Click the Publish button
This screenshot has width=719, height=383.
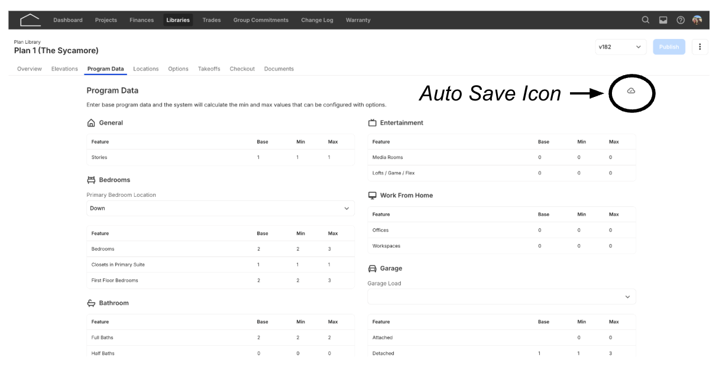[x=669, y=47]
